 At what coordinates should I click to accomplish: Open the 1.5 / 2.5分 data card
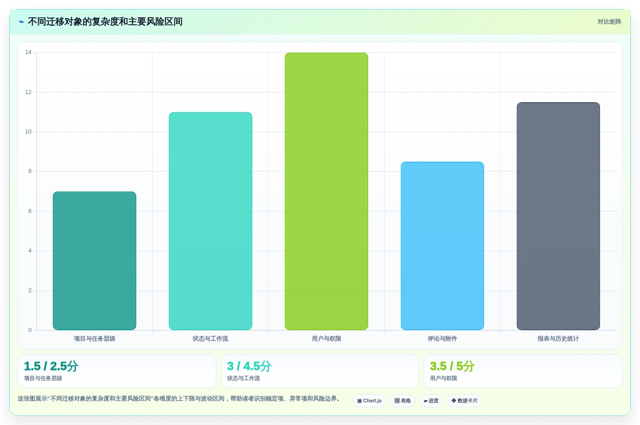point(117,371)
